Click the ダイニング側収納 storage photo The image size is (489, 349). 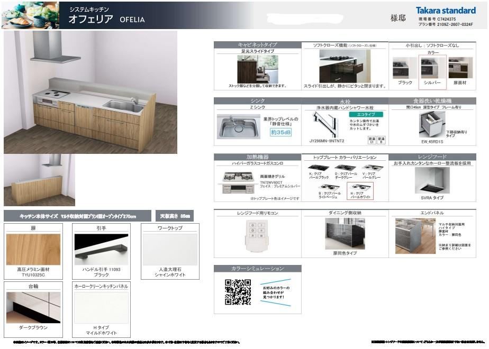pos(345,234)
